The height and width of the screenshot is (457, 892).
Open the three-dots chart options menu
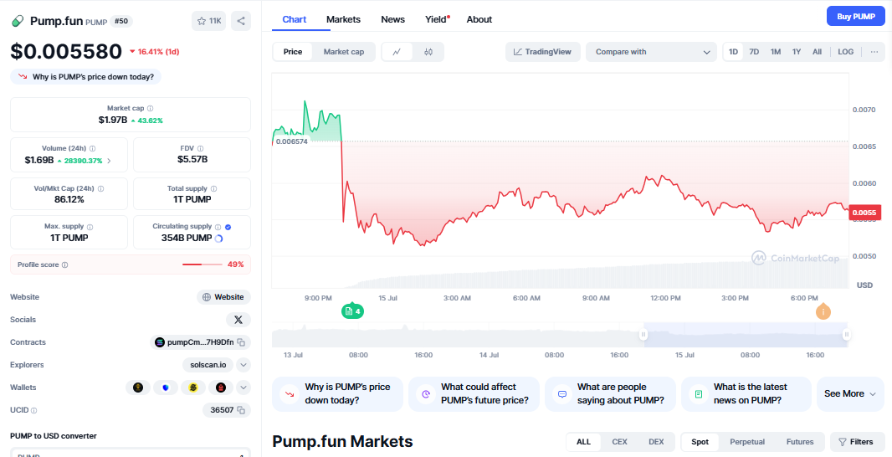coord(874,52)
